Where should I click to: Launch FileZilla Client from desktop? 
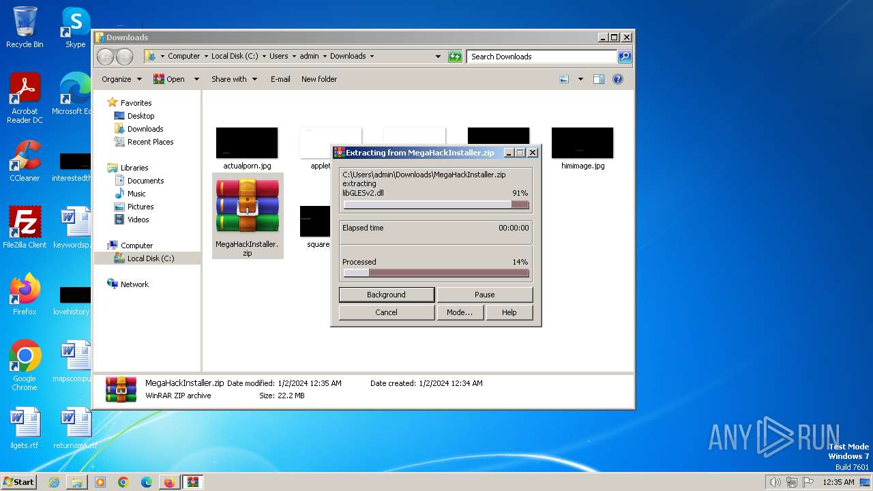pos(25,227)
